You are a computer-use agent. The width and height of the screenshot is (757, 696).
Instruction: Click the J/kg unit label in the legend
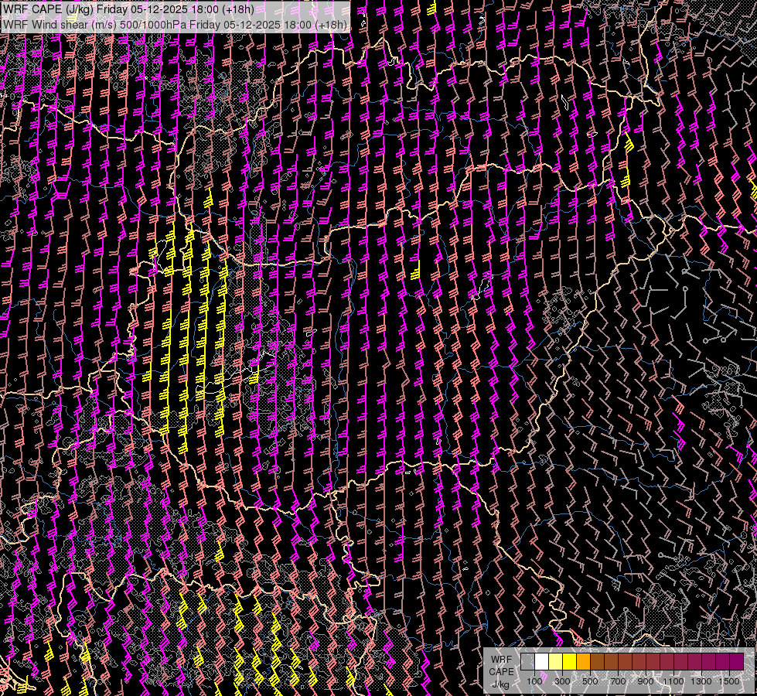pos(500,684)
